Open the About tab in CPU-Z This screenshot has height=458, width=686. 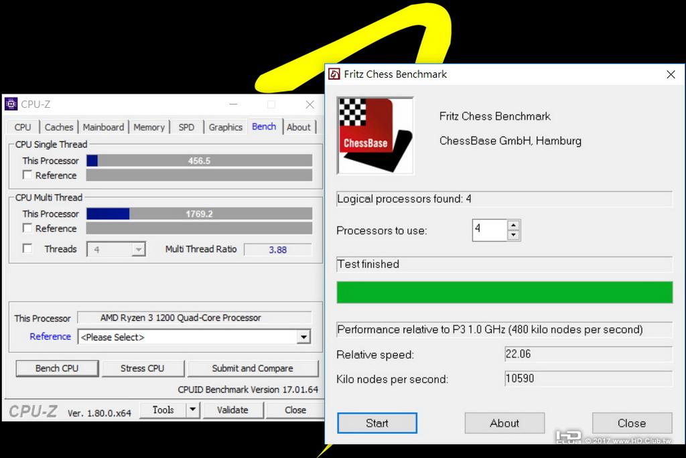(x=299, y=127)
